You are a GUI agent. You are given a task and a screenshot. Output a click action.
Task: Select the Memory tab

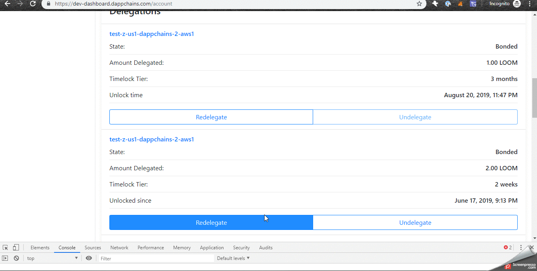coord(182,248)
